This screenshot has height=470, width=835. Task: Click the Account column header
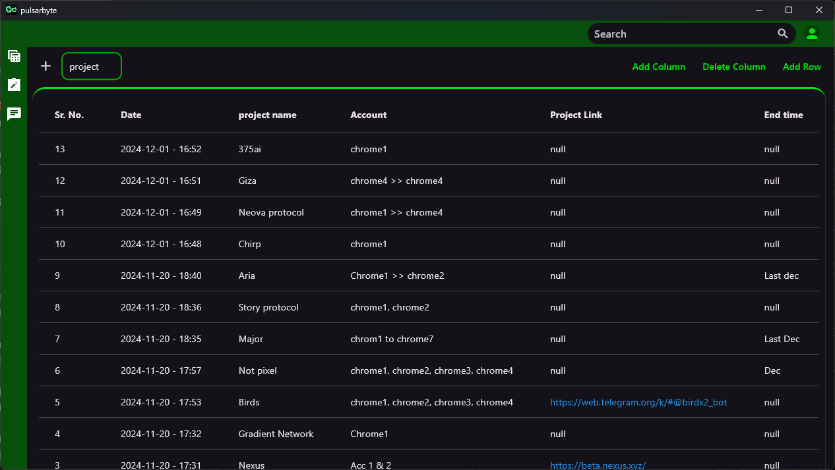(x=369, y=115)
